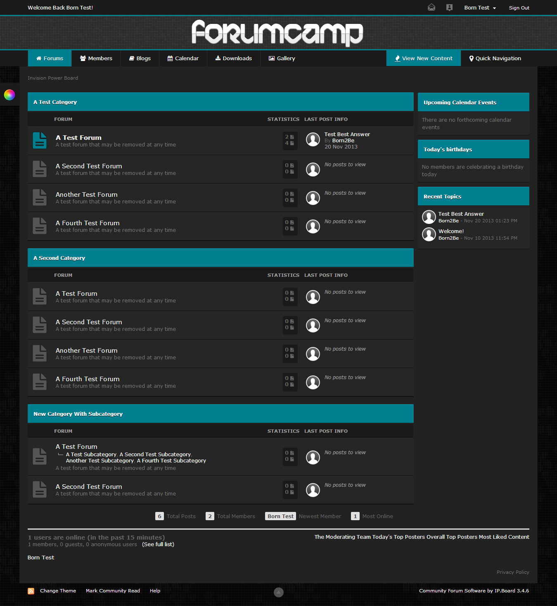Open the Quick Navigation menu
The height and width of the screenshot is (606, 557).
495,59
